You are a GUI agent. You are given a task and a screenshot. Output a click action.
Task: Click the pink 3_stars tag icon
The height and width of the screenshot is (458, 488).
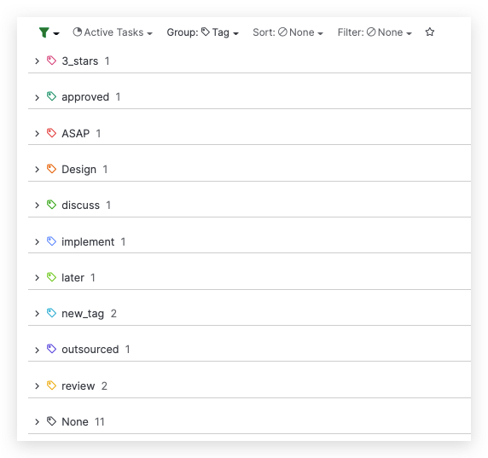(x=51, y=61)
